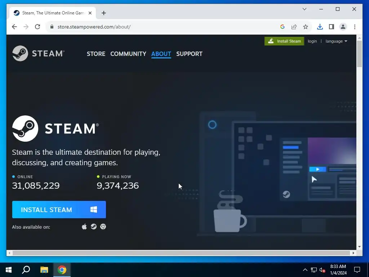
Task: Click scroll right arrow on horizontal scrollbar
Action: [354, 253]
